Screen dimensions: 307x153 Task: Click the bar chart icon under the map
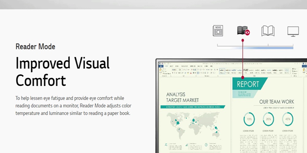pyautogui.click(x=186, y=144)
